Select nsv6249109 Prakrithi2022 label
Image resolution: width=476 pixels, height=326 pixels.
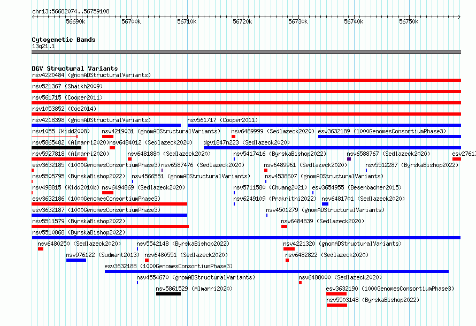point(275,199)
